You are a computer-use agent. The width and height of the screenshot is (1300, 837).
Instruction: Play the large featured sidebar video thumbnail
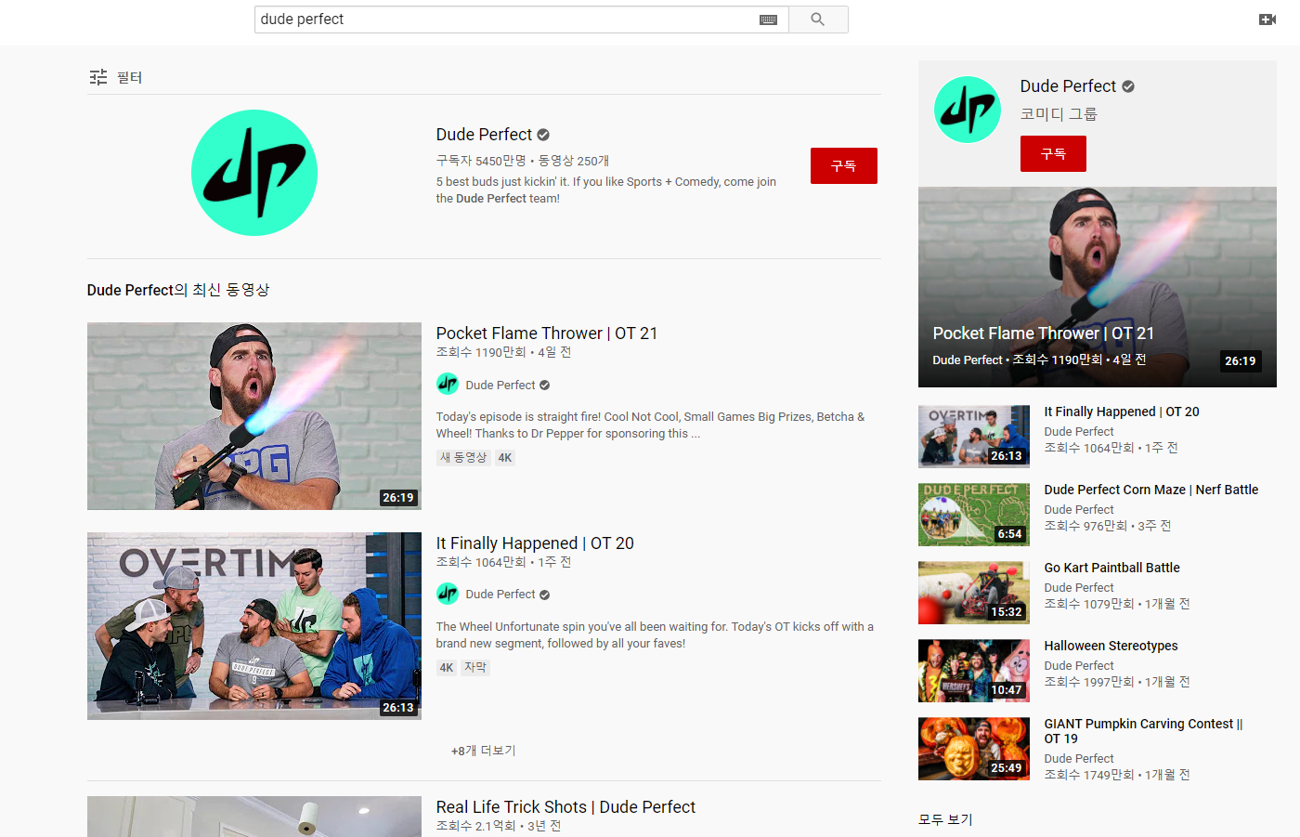(1098, 287)
